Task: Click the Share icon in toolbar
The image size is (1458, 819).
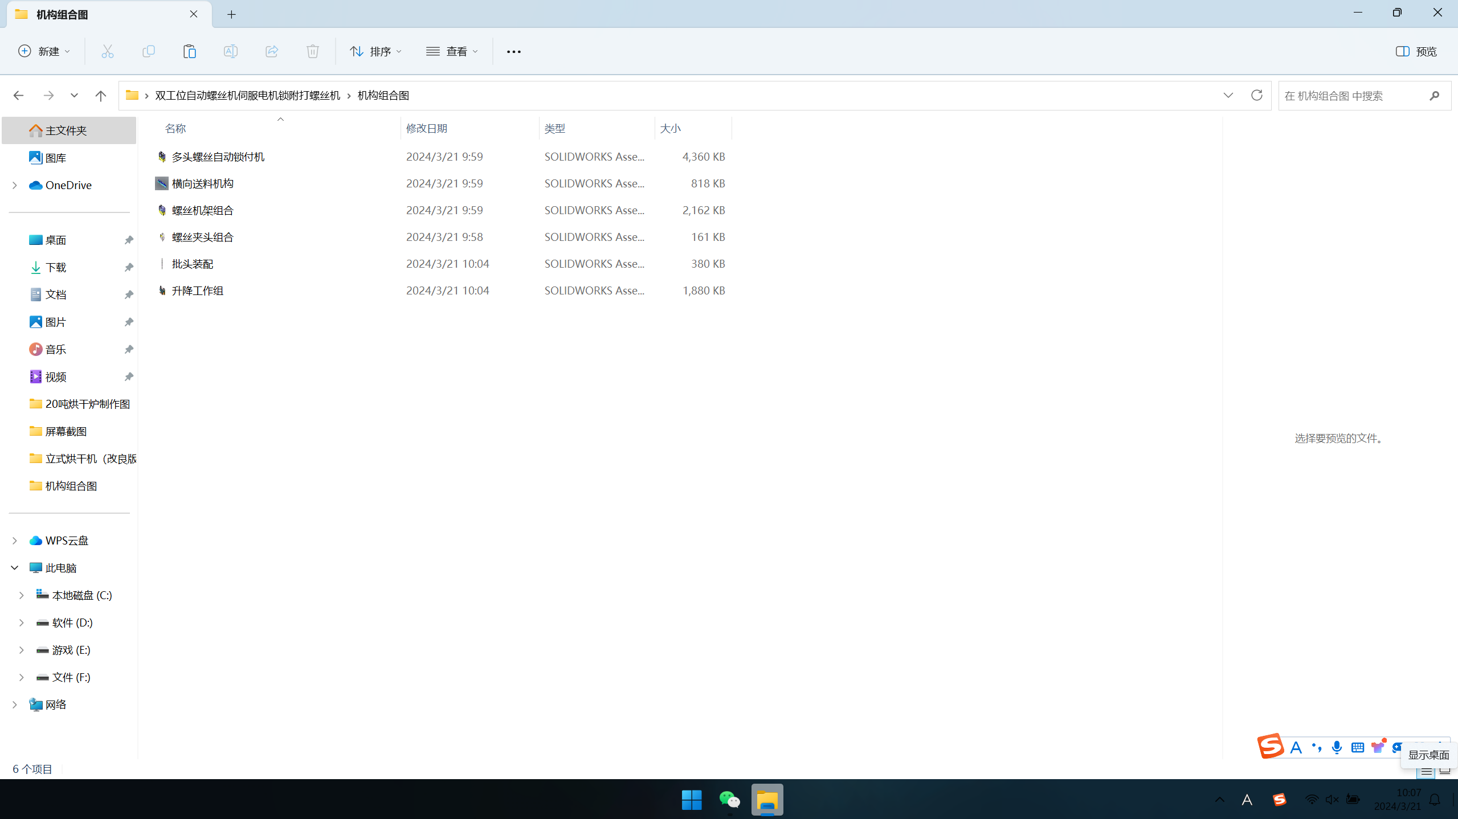Action: click(x=272, y=51)
